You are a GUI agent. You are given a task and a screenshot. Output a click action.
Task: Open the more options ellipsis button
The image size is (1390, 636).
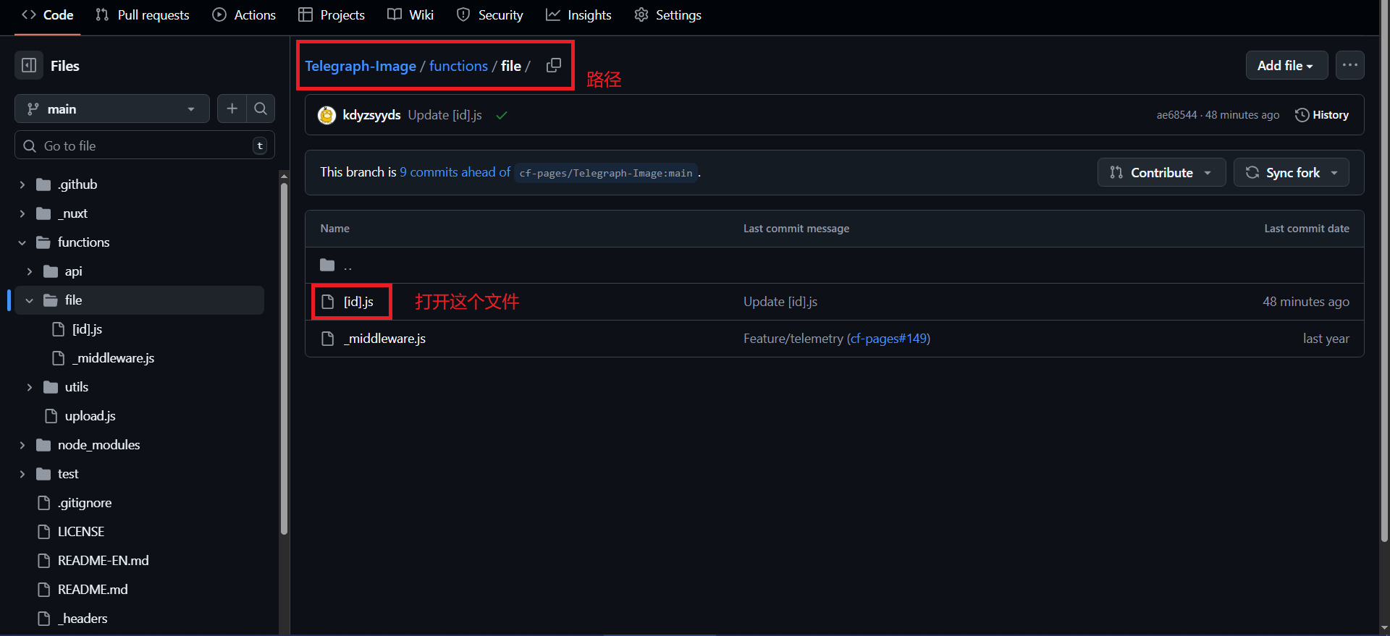point(1349,65)
